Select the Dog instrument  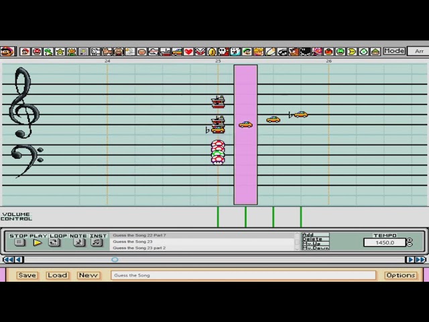[x=95, y=52]
